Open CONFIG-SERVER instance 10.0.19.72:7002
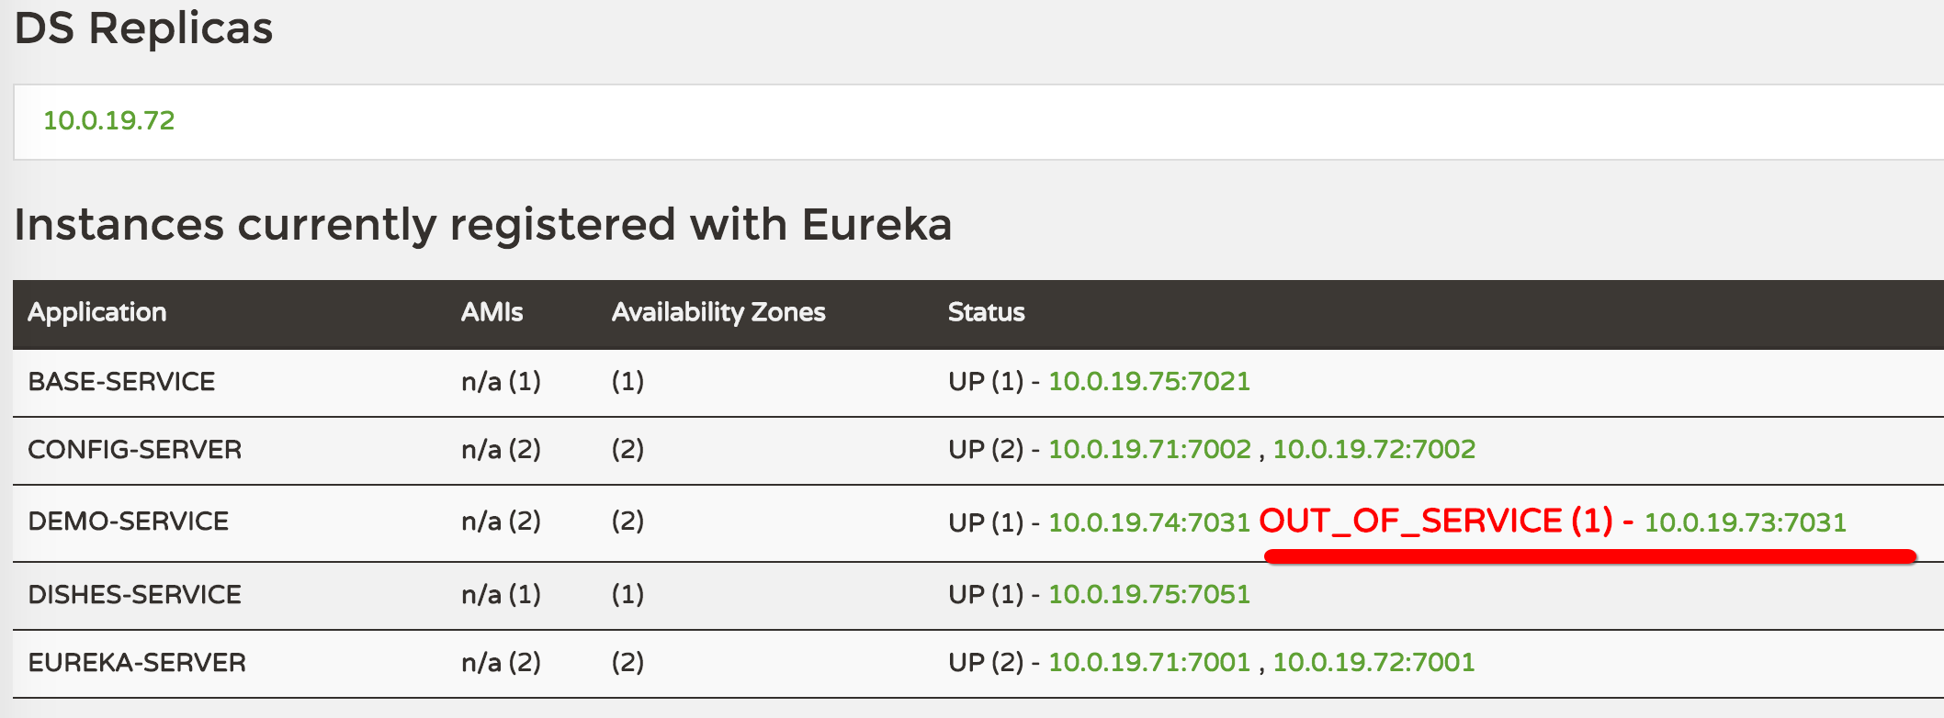 tap(1374, 449)
